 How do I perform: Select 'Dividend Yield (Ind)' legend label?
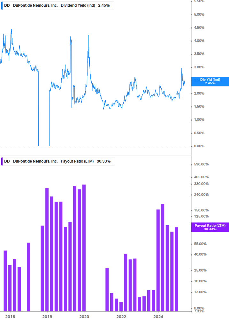click(78, 5)
